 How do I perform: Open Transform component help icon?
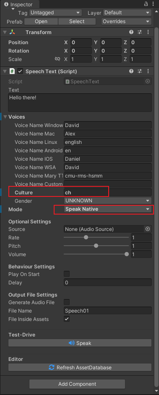tap(131, 32)
